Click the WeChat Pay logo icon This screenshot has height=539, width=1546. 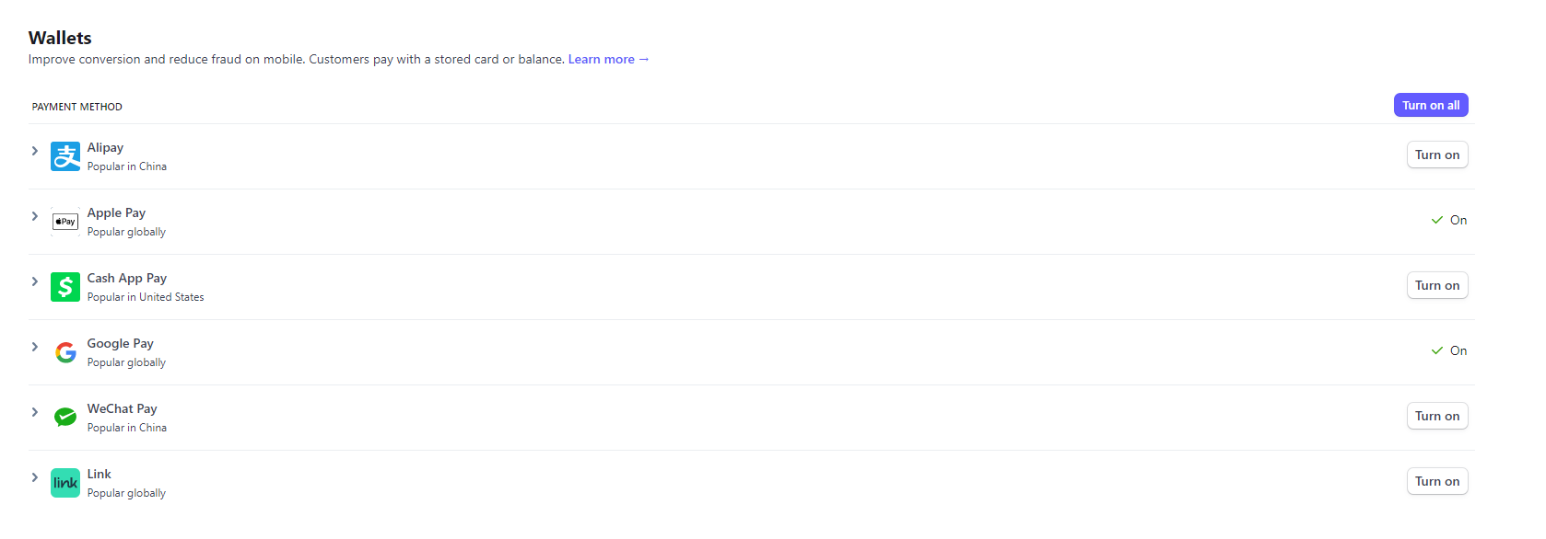pyautogui.click(x=64, y=418)
